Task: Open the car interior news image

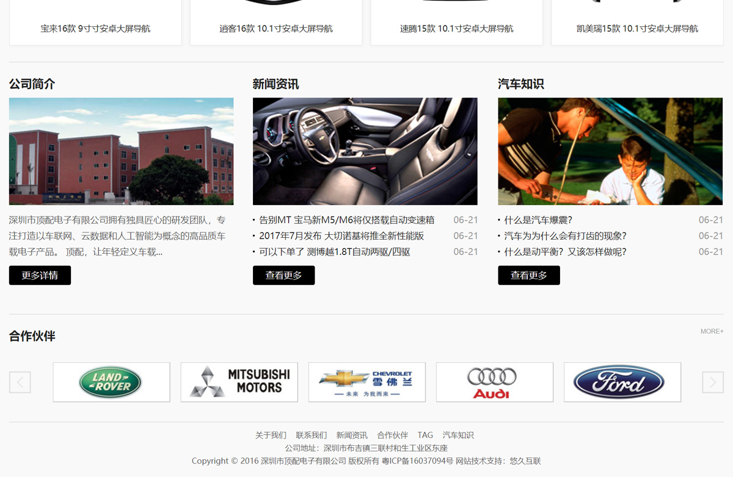Action: pos(365,151)
